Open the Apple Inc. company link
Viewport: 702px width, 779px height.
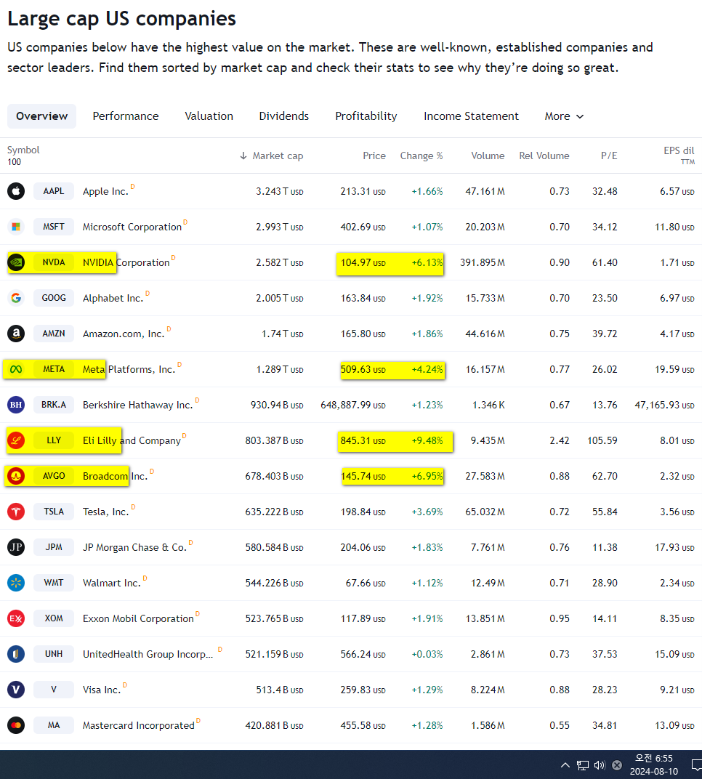pyautogui.click(x=105, y=191)
